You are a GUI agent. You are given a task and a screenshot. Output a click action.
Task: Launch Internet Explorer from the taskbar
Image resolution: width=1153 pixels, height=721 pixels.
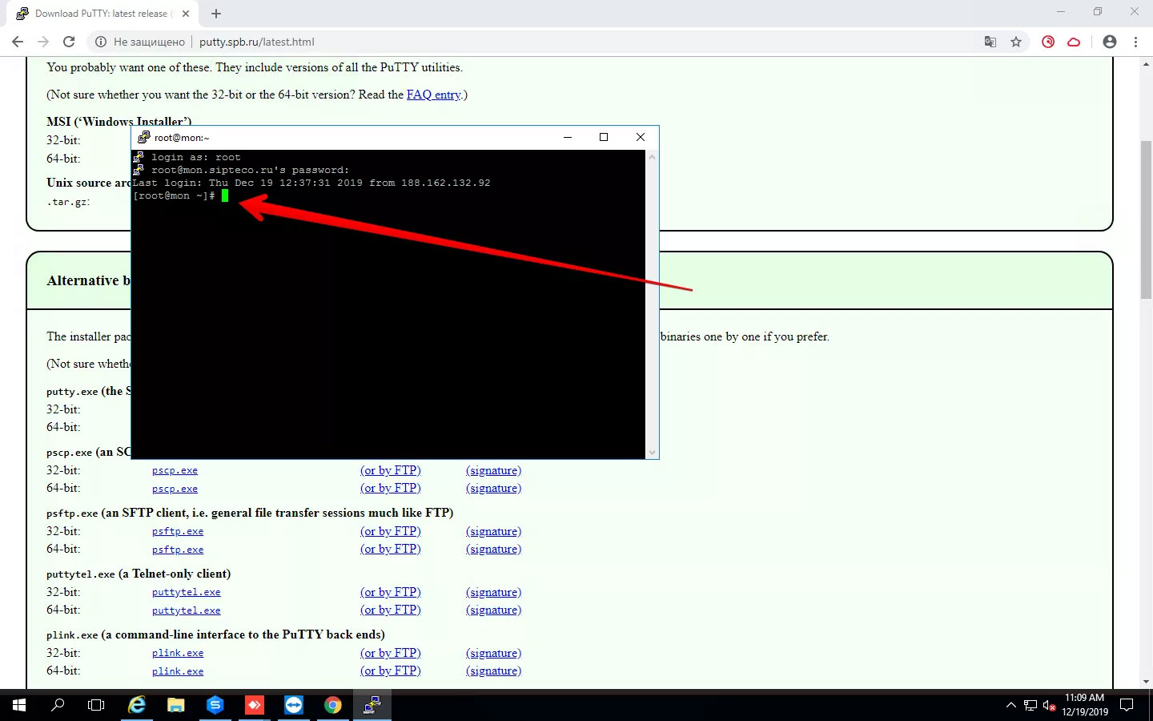[137, 705]
